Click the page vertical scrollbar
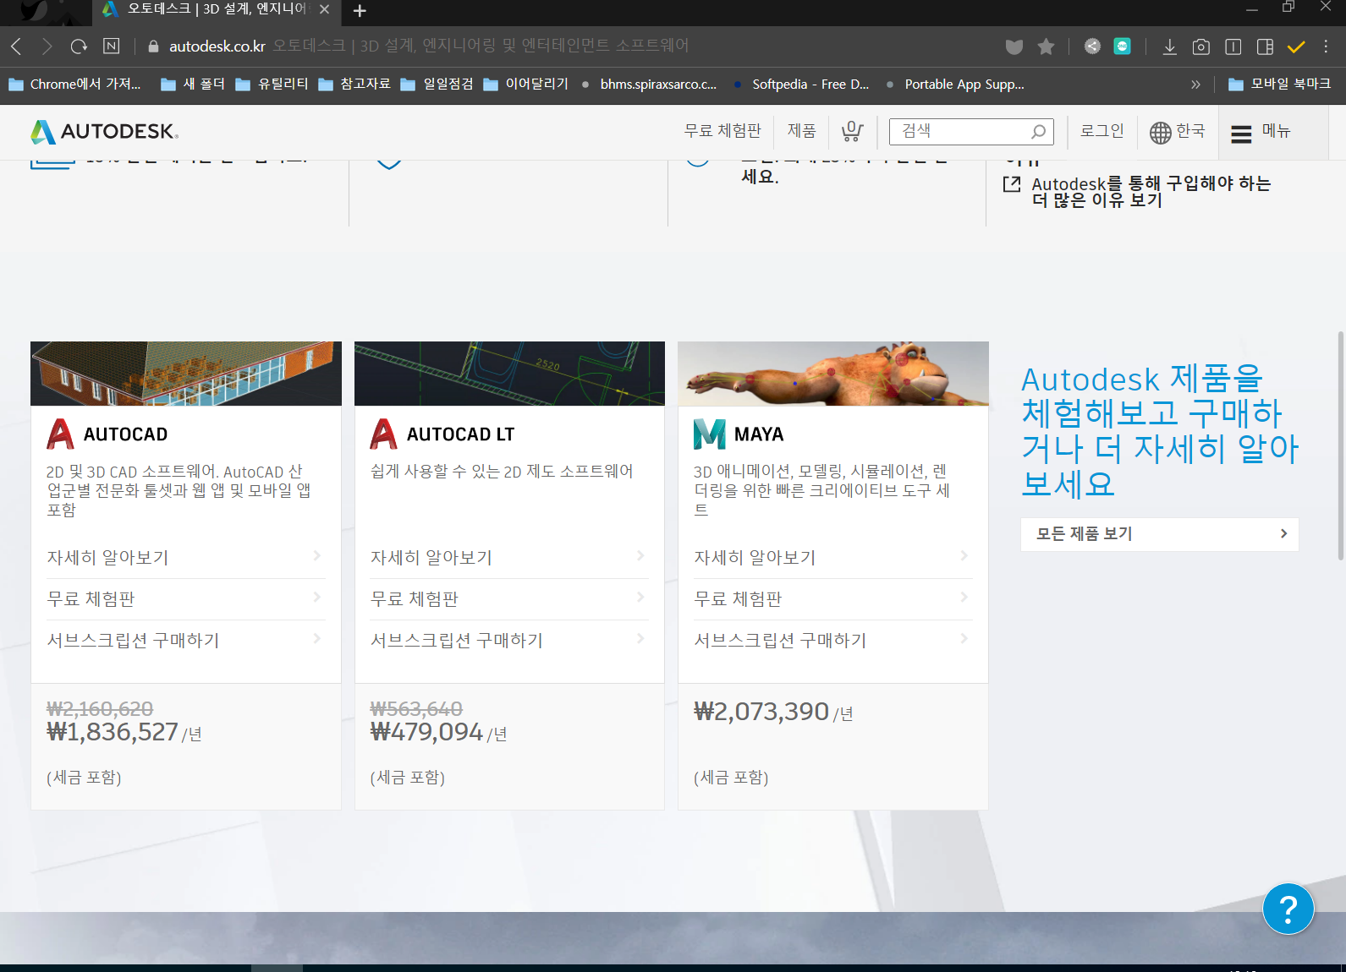 pyautogui.click(x=1341, y=445)
